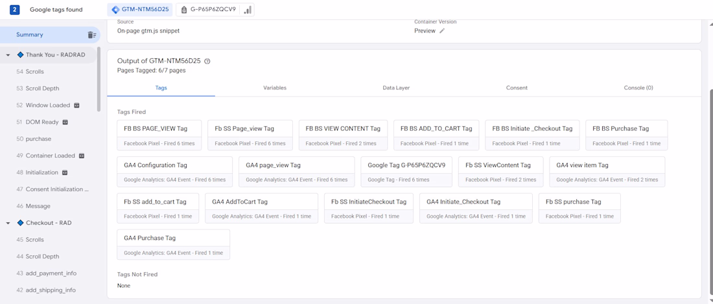
Task: Click the DOM Ready event badge icon
Action: tap(65, 123)
